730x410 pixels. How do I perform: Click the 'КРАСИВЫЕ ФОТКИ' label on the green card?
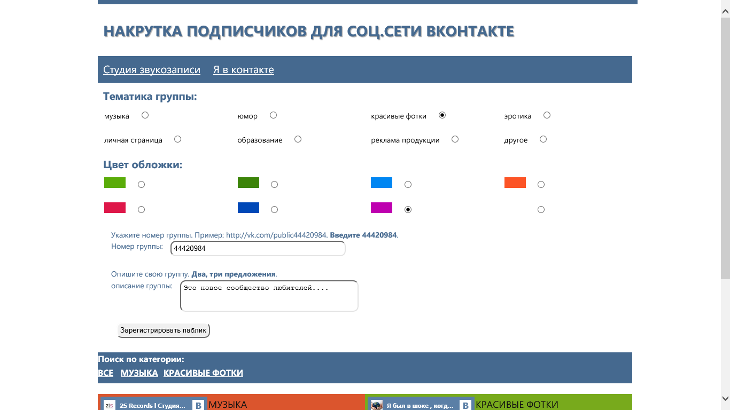pos(517,405)
